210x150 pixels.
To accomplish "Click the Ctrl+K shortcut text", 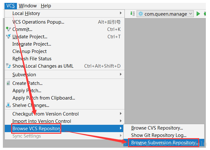I will tap(114, 29).
